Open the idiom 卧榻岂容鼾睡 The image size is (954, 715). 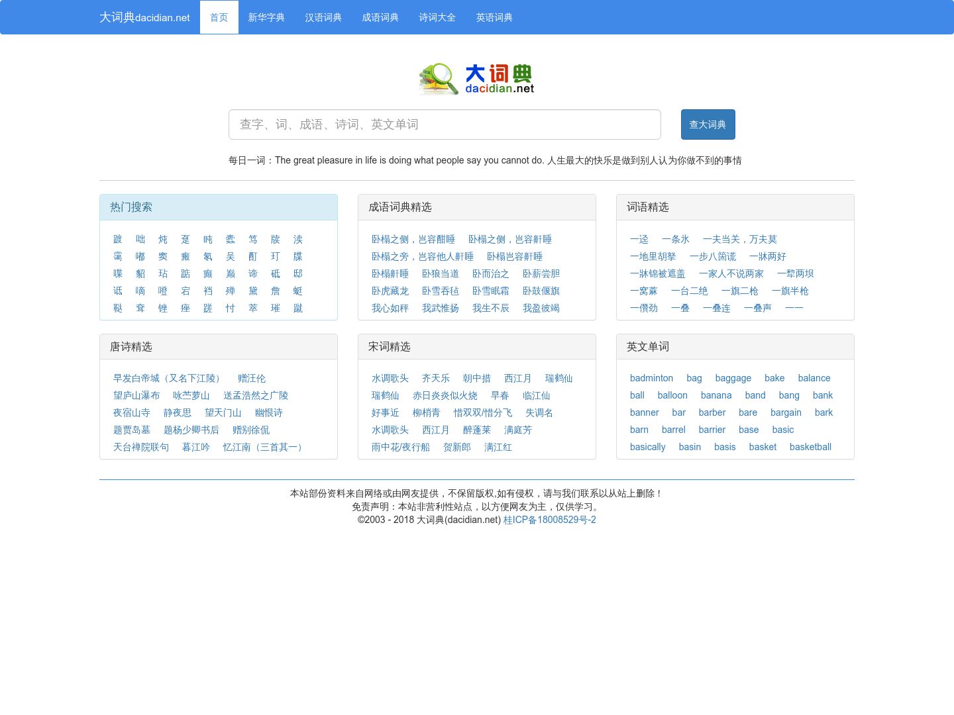pos(515,256)
